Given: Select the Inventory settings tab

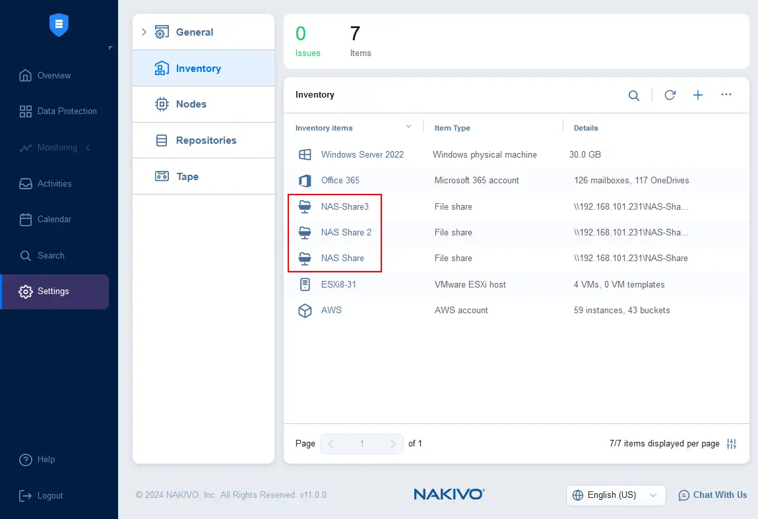Looking at the screenshot, I should (x=204, y=68).
